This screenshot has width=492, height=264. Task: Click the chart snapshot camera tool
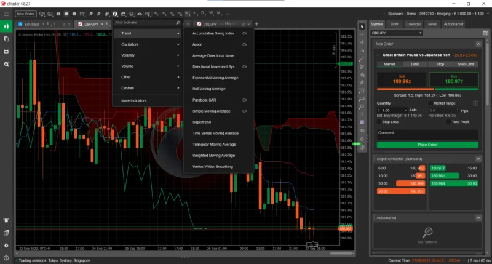(x=362, y=130)
